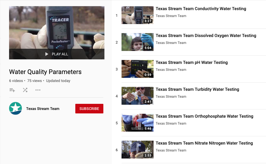The width and height of the screenshot is (266, 164).
Task: Expand video 5 Orthophosphate details
Action: (205, 116)
